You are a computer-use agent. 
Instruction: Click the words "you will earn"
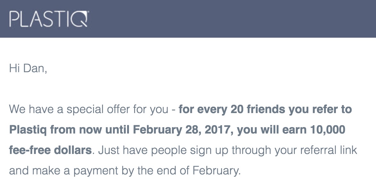[x=273, y=130]
